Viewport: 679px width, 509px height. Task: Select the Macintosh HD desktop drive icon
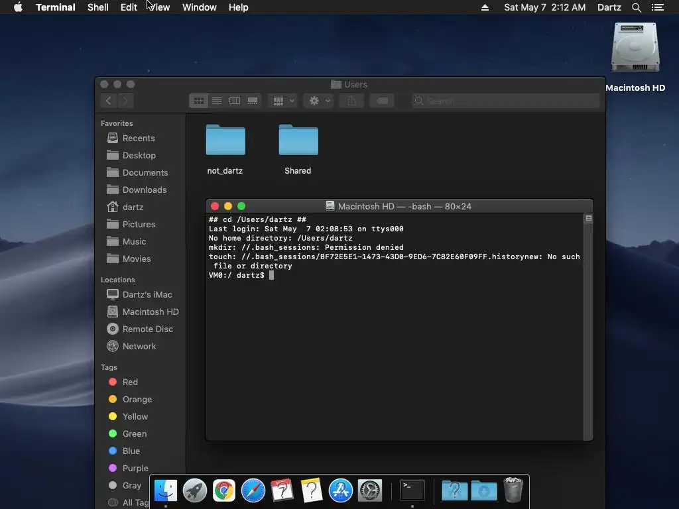635,48
